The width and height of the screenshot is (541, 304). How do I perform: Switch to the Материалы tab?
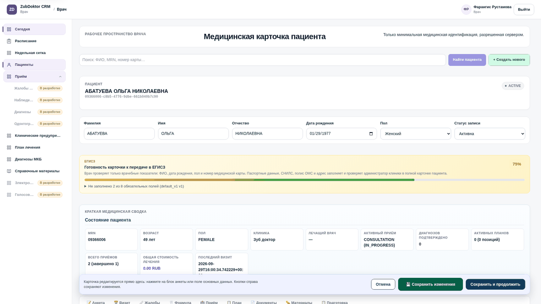tap(299, 302)
